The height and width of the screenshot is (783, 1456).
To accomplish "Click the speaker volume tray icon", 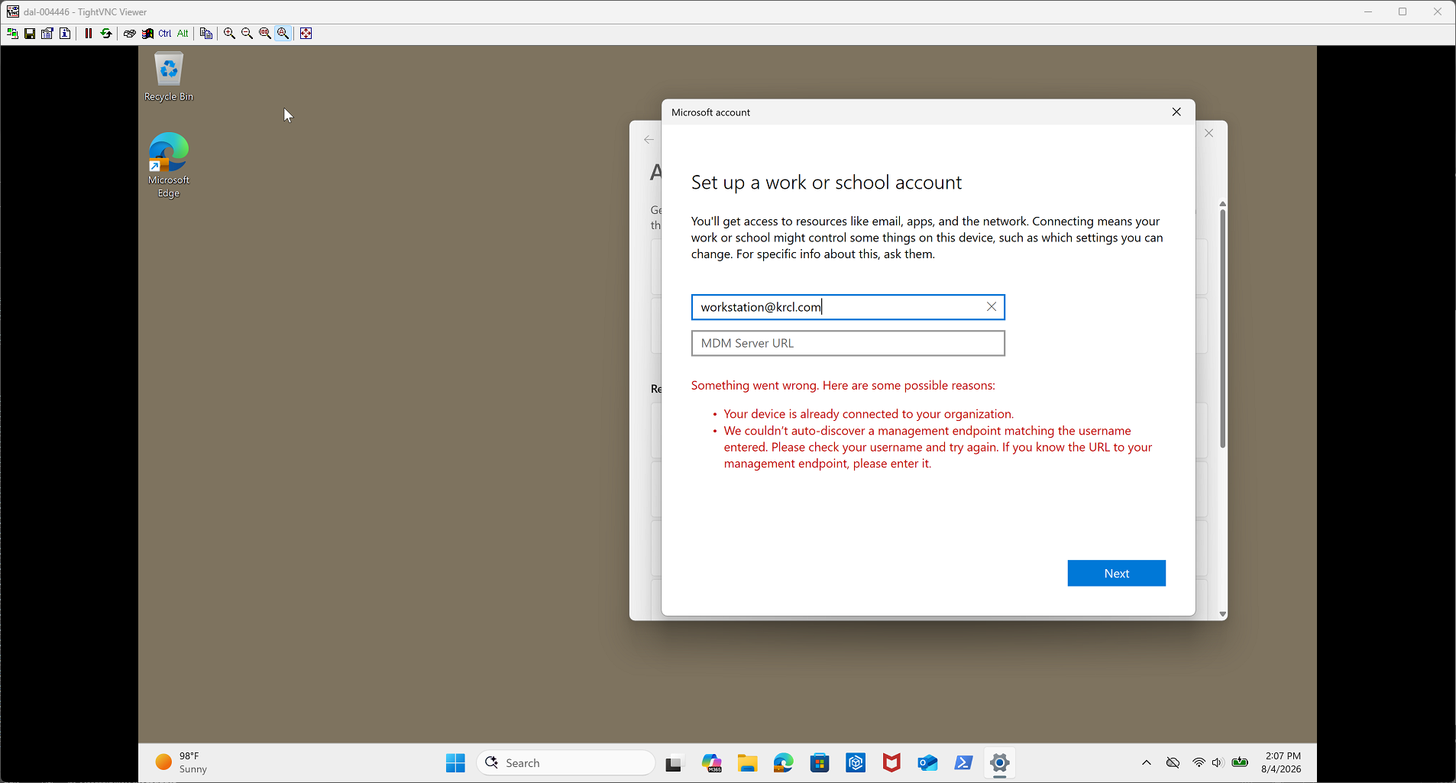I will click(1217, 762).
